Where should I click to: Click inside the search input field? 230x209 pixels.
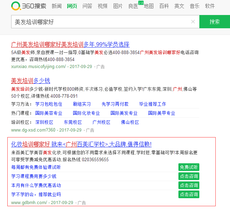(x=101, y=22)
